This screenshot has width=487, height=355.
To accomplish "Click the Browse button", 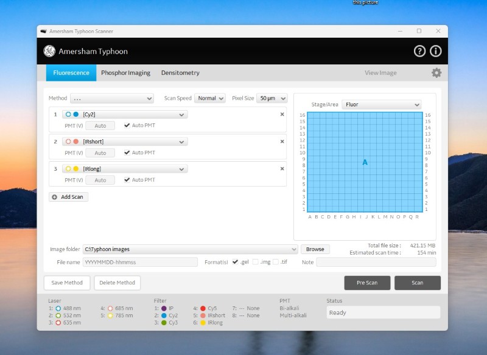I will pos(315,249).
